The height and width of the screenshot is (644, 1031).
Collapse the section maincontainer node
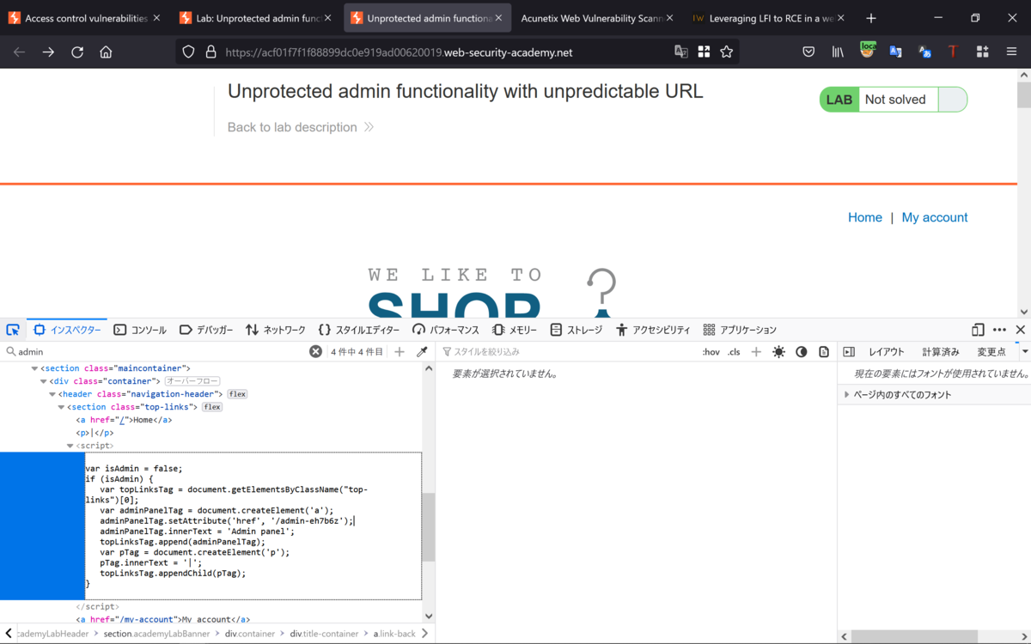point(34,368)
